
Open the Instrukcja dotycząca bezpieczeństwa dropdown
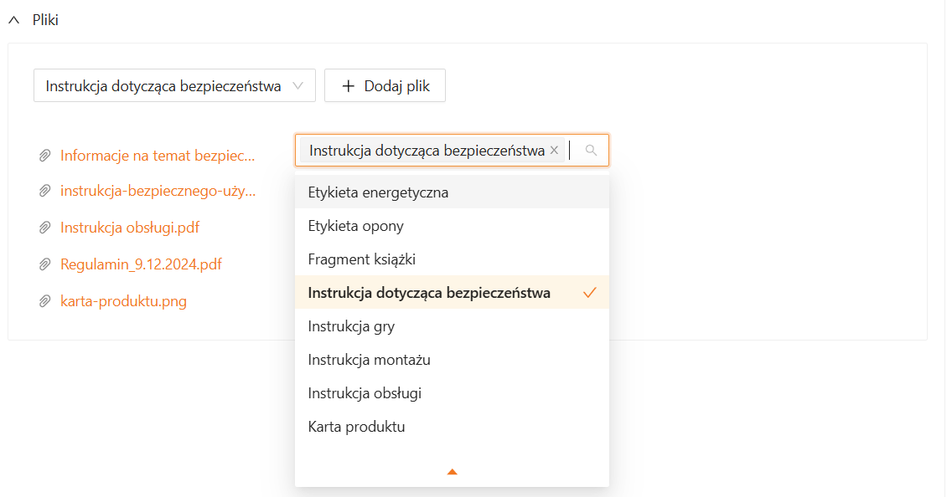pos(173,85)
